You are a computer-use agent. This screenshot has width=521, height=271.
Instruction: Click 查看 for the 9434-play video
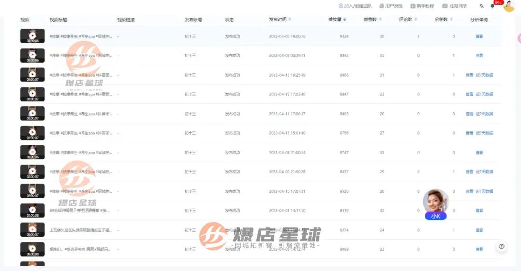click(479, 36)
